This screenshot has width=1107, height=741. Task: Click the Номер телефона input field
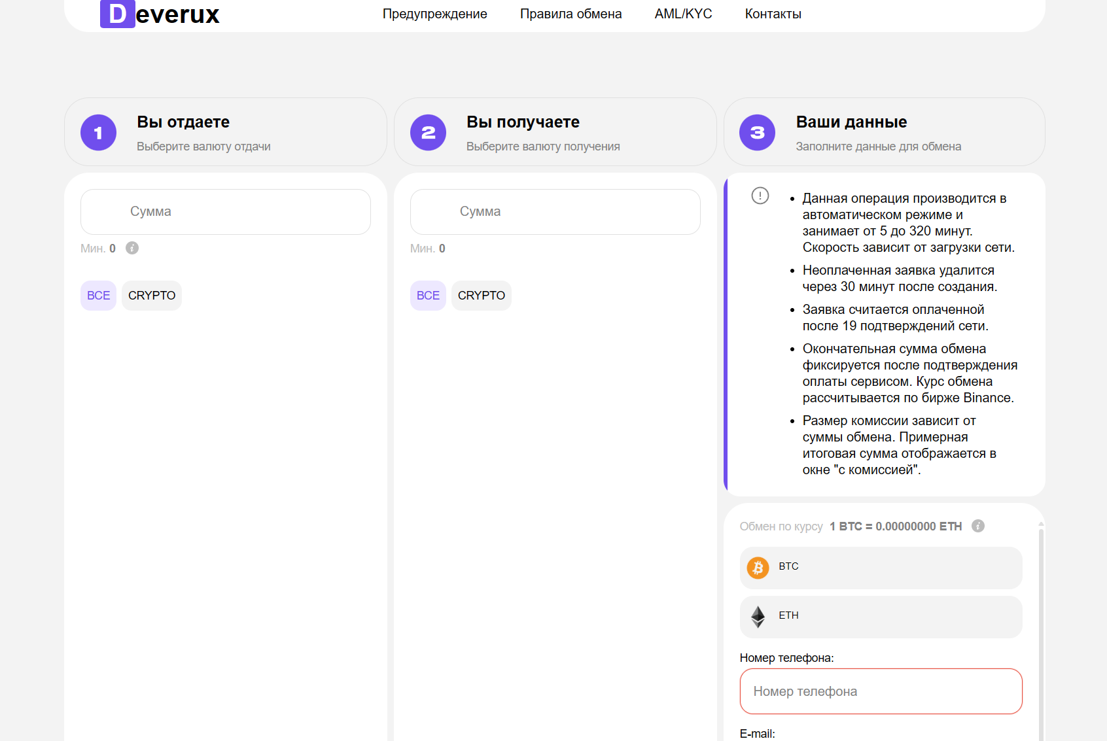(880, 691)
